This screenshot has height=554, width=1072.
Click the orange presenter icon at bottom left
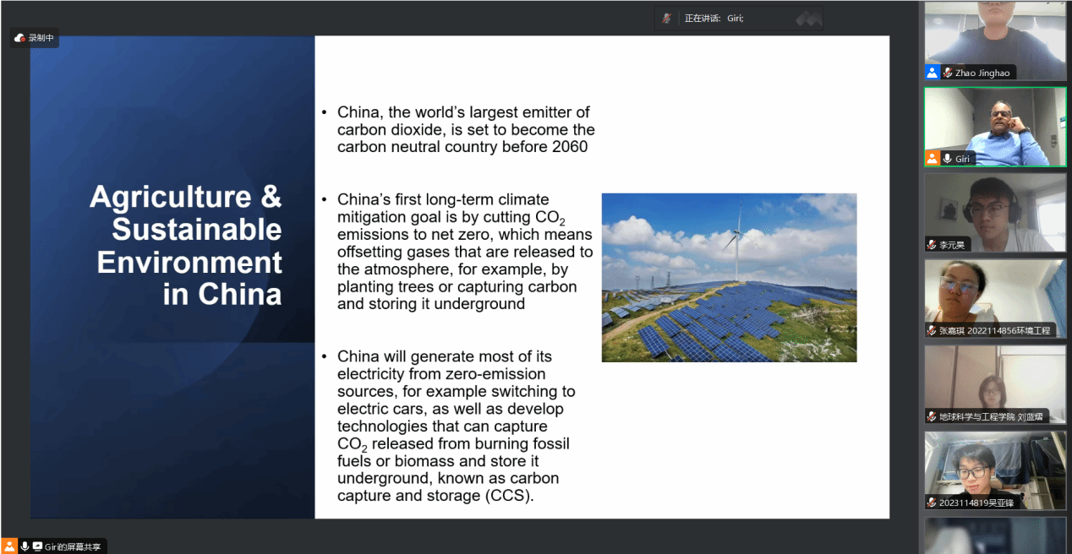click(x=9, y=546)
